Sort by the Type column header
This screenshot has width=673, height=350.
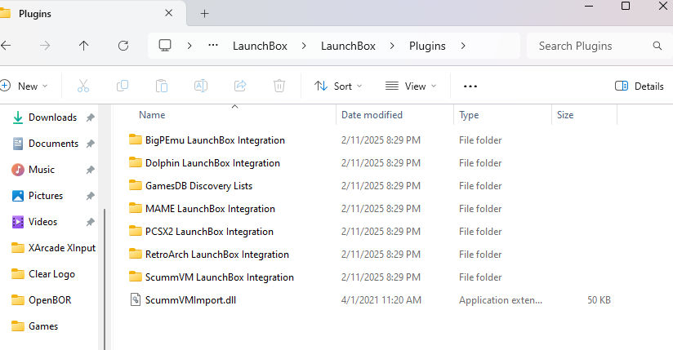click(x=469, y=115)
